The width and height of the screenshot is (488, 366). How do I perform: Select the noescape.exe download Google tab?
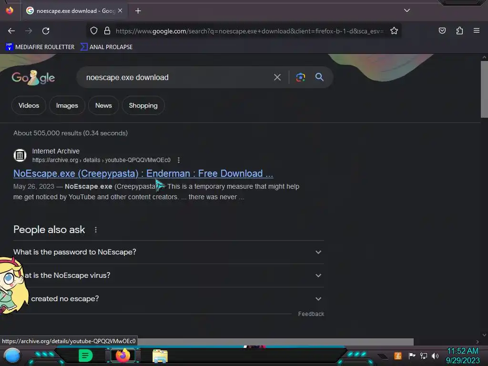[x=74, y=11]
